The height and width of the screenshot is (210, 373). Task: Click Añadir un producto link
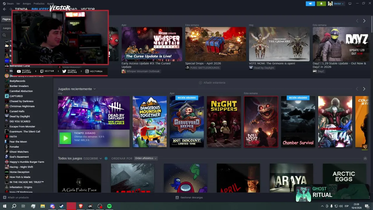coord(16,197)
